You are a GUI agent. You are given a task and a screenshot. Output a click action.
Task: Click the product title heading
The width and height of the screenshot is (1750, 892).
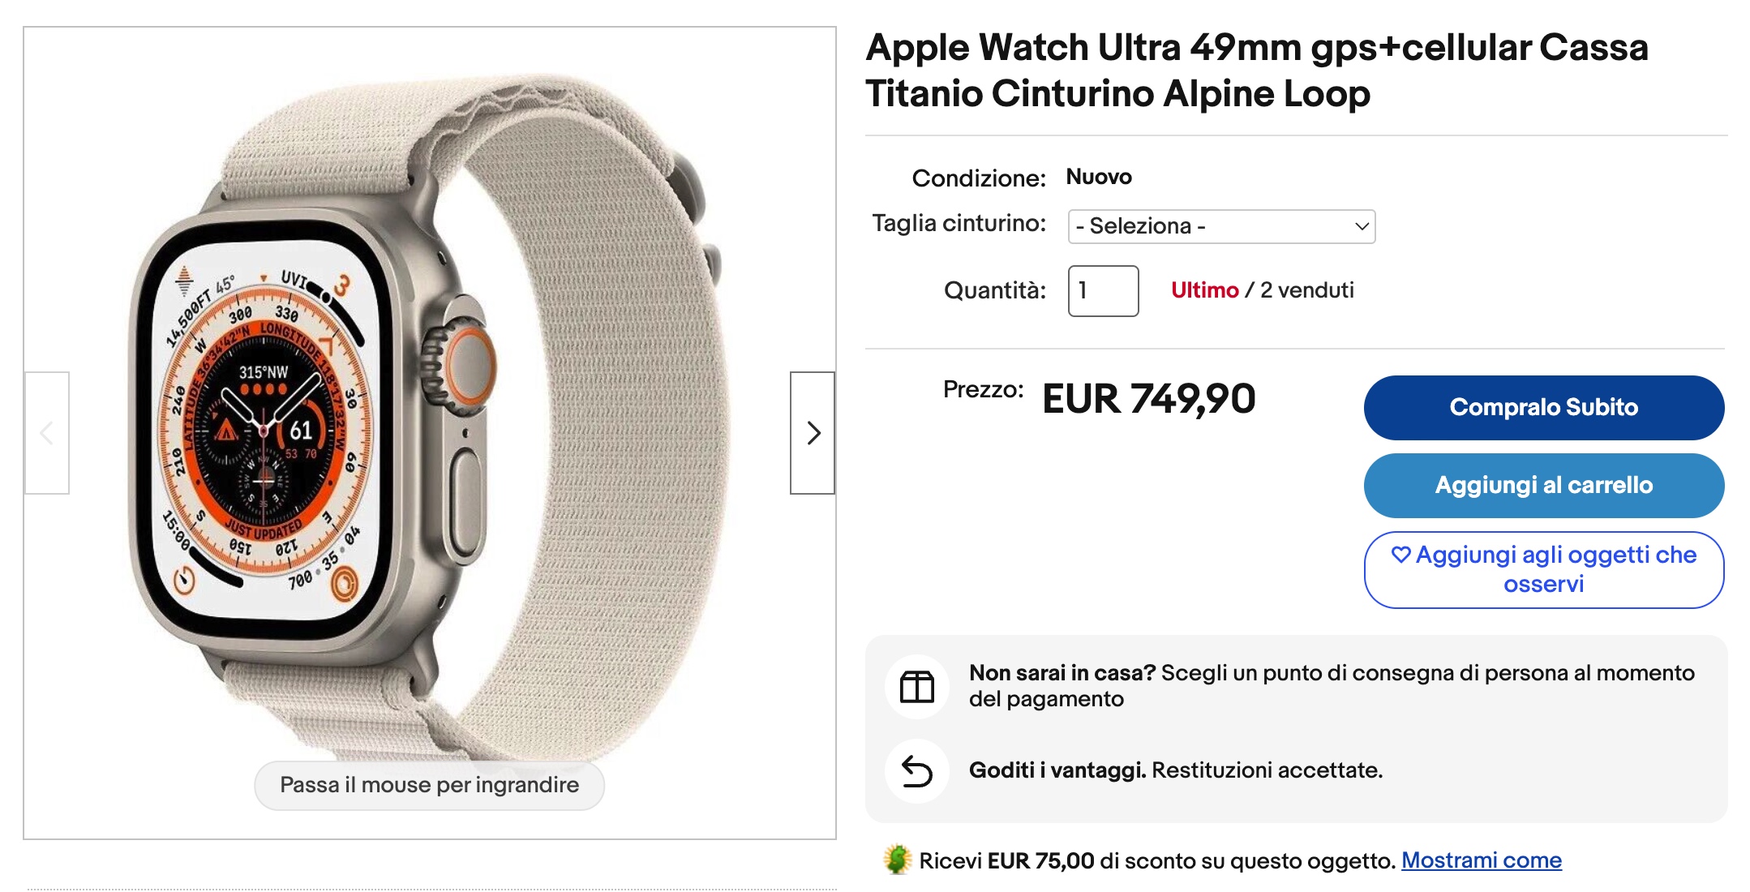[x=1257, y=70]
